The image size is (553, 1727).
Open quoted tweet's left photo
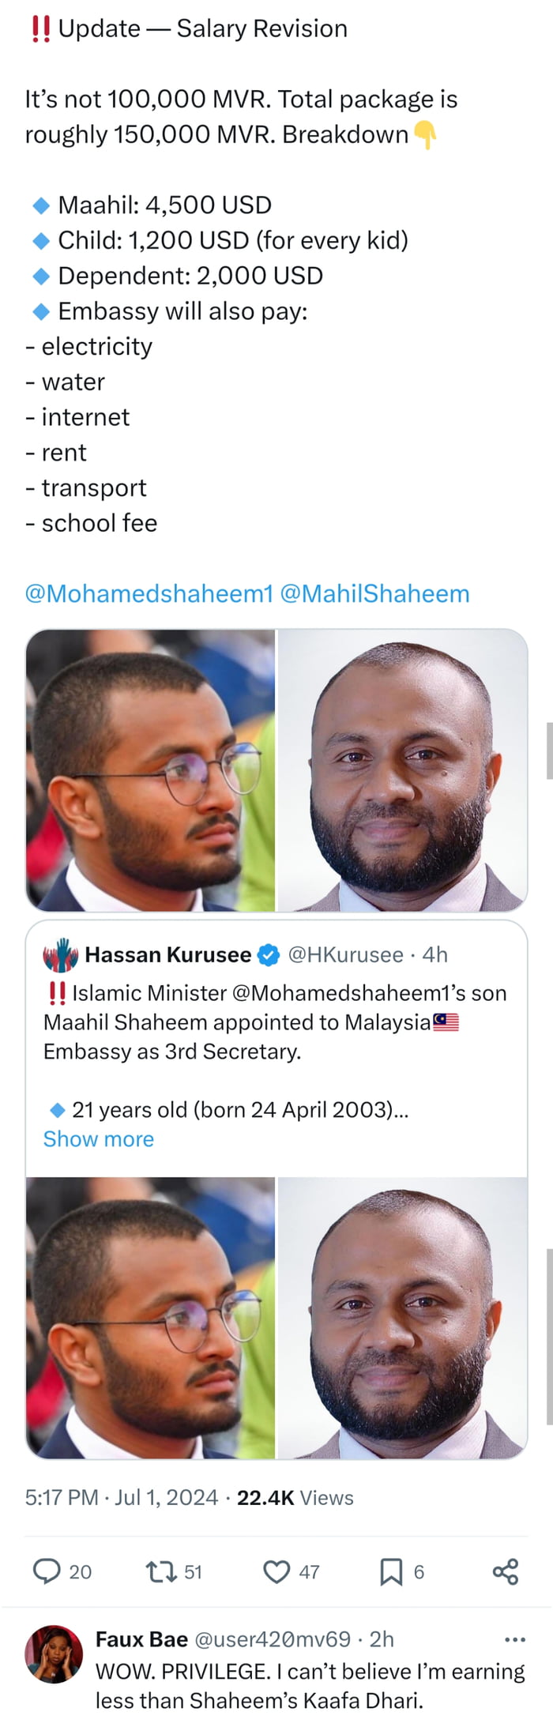coord(151,1317)
